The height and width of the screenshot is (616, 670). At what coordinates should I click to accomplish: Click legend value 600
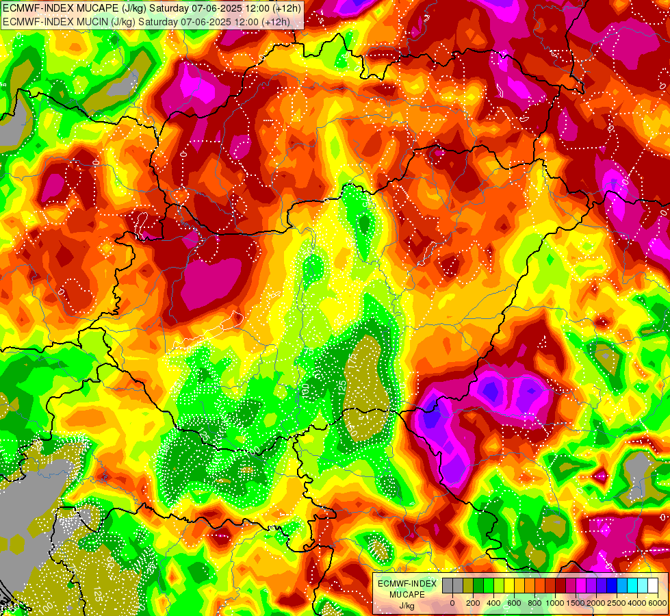(x=514, y=603)
